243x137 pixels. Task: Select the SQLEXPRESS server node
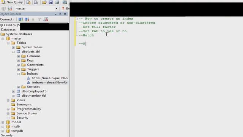tap(10, 25)
